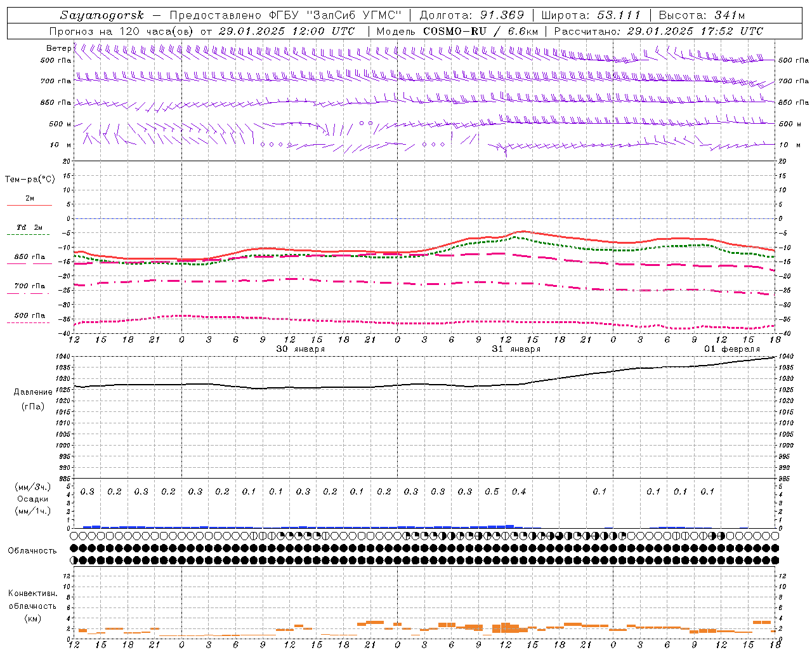Click the 31 января date label
The height and width of the screenshot is (650, 812).
point(516,349)
